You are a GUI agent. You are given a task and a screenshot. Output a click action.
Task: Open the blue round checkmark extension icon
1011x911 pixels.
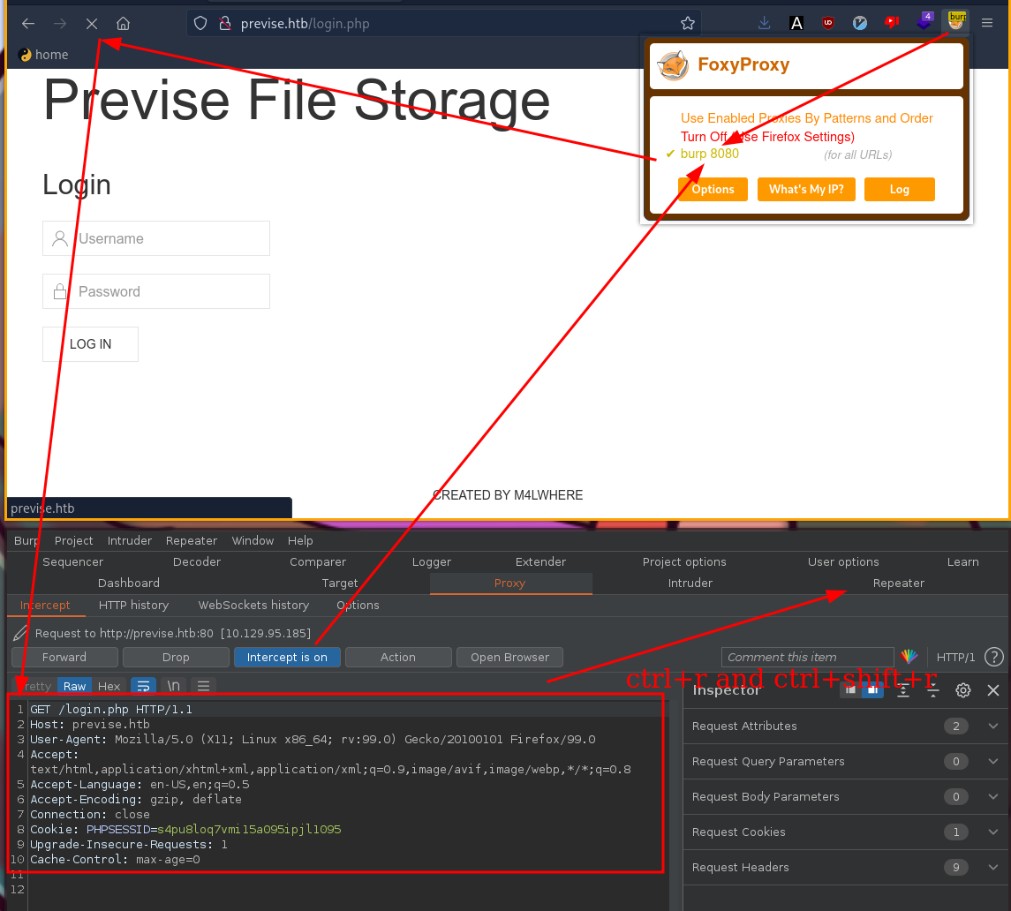tap(859, 23)
